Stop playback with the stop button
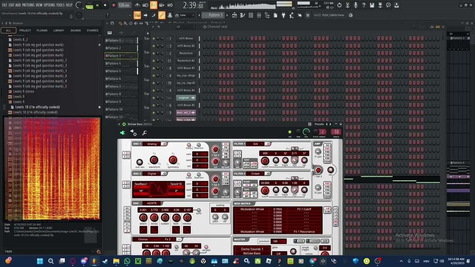 click(105, 5)
